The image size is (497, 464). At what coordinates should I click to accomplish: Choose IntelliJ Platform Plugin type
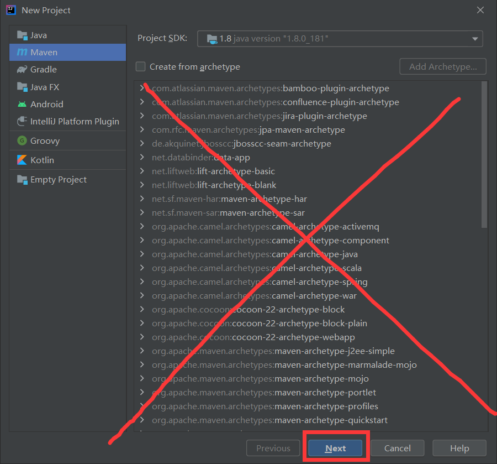coord(67,121)
